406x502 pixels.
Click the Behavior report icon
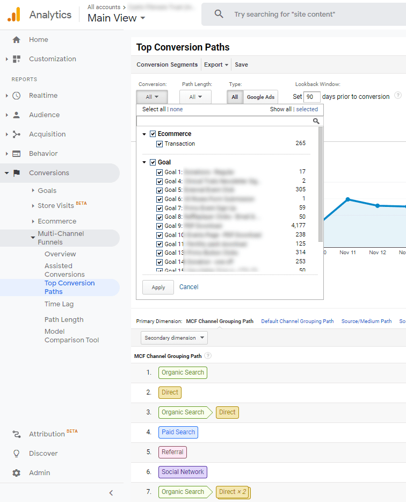tap(16, 154)
